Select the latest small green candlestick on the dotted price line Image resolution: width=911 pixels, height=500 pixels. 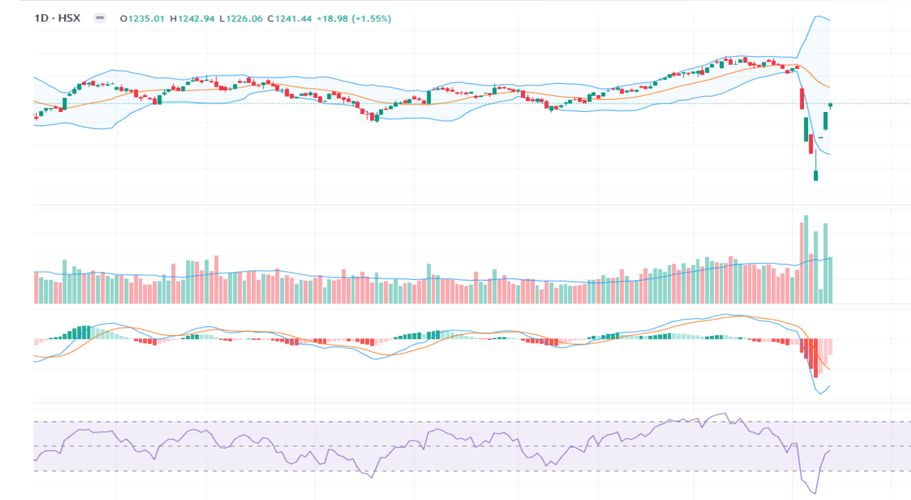point(831,106)
